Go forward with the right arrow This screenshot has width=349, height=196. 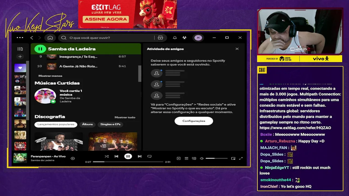[40, 38]
